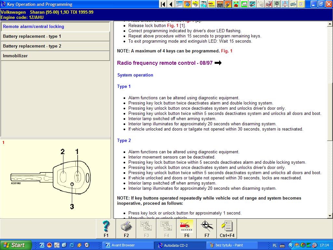Viewport: 333px width, 250px height.
Task: Go to first page with skip-back arrow
Action: point(163,4)
